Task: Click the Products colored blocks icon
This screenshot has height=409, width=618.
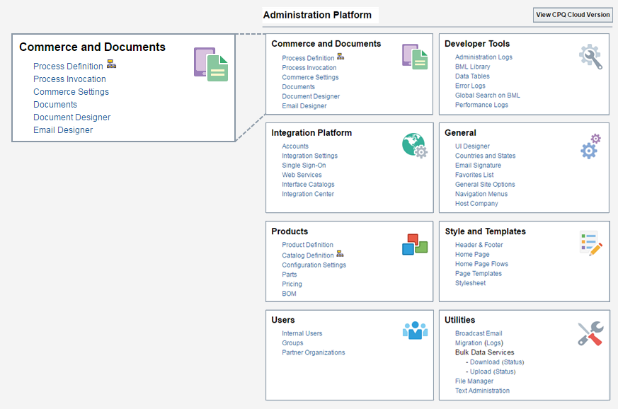Action: [x=414, y=243]
